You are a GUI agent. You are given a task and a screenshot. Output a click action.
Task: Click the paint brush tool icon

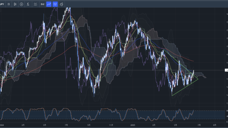tap(62, 4)
